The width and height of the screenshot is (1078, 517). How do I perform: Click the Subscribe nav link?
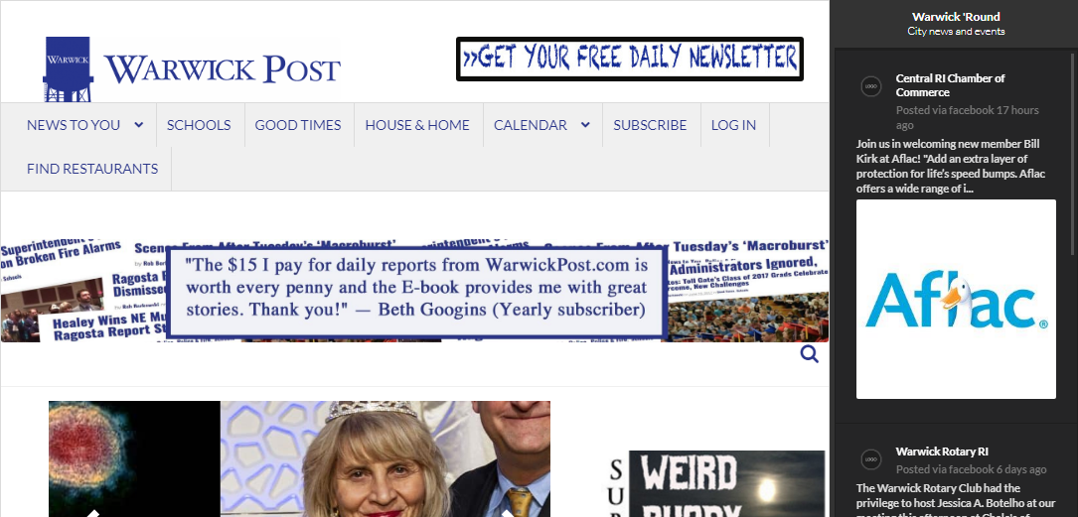pyautogui.click(x=650, y=125)
